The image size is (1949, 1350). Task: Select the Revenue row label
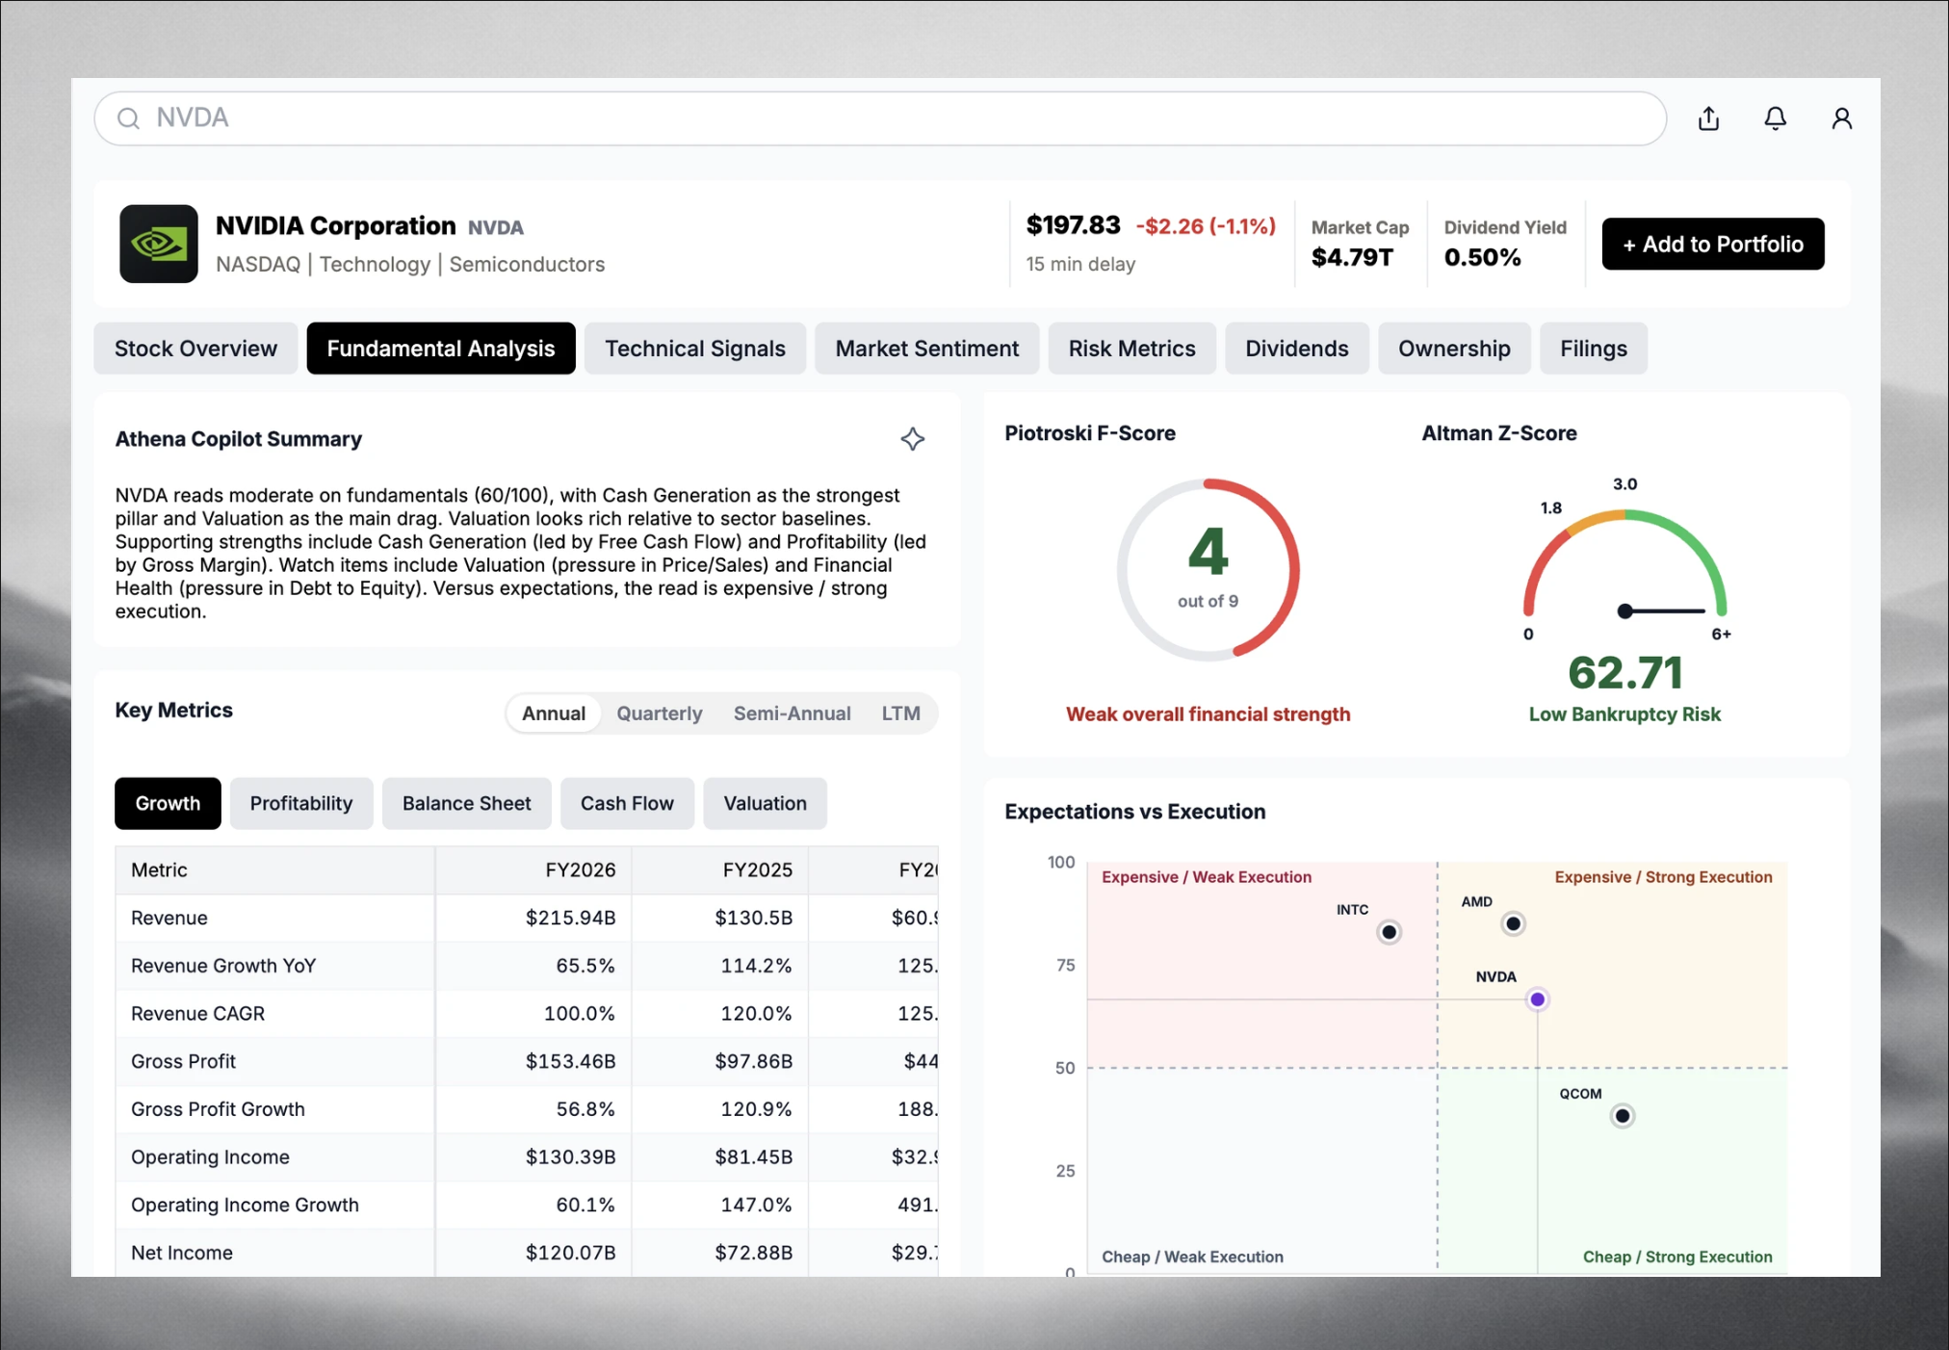(x=169, y=918)
